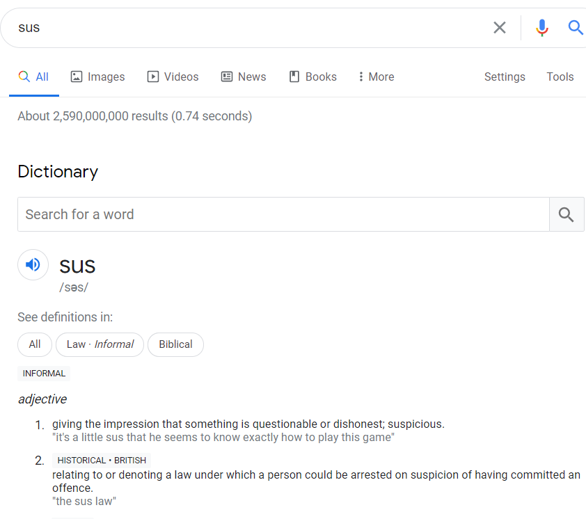Open the News results tab

pyautogui.click(x=244, y=77)
